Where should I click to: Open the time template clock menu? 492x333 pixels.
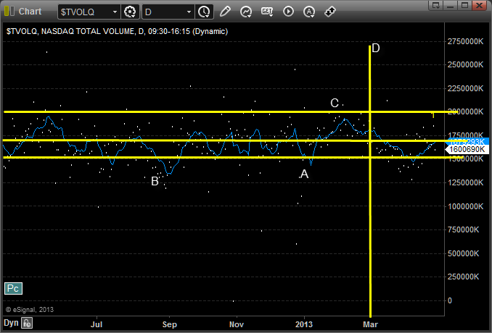pos(204,12)
